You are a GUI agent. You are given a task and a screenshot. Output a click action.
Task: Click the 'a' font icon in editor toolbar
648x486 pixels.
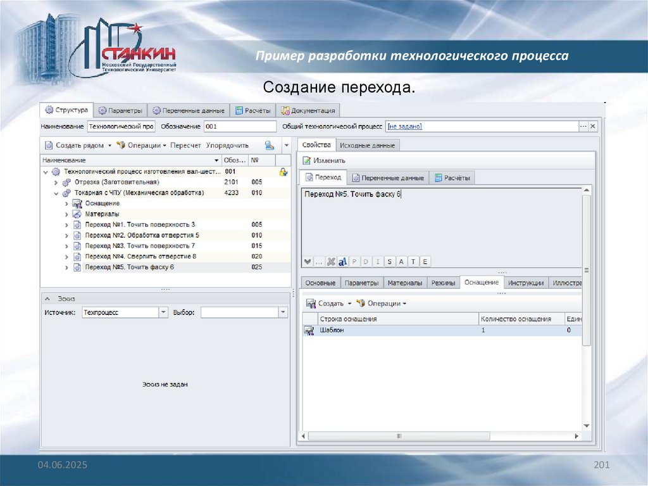tap(342, 262)
